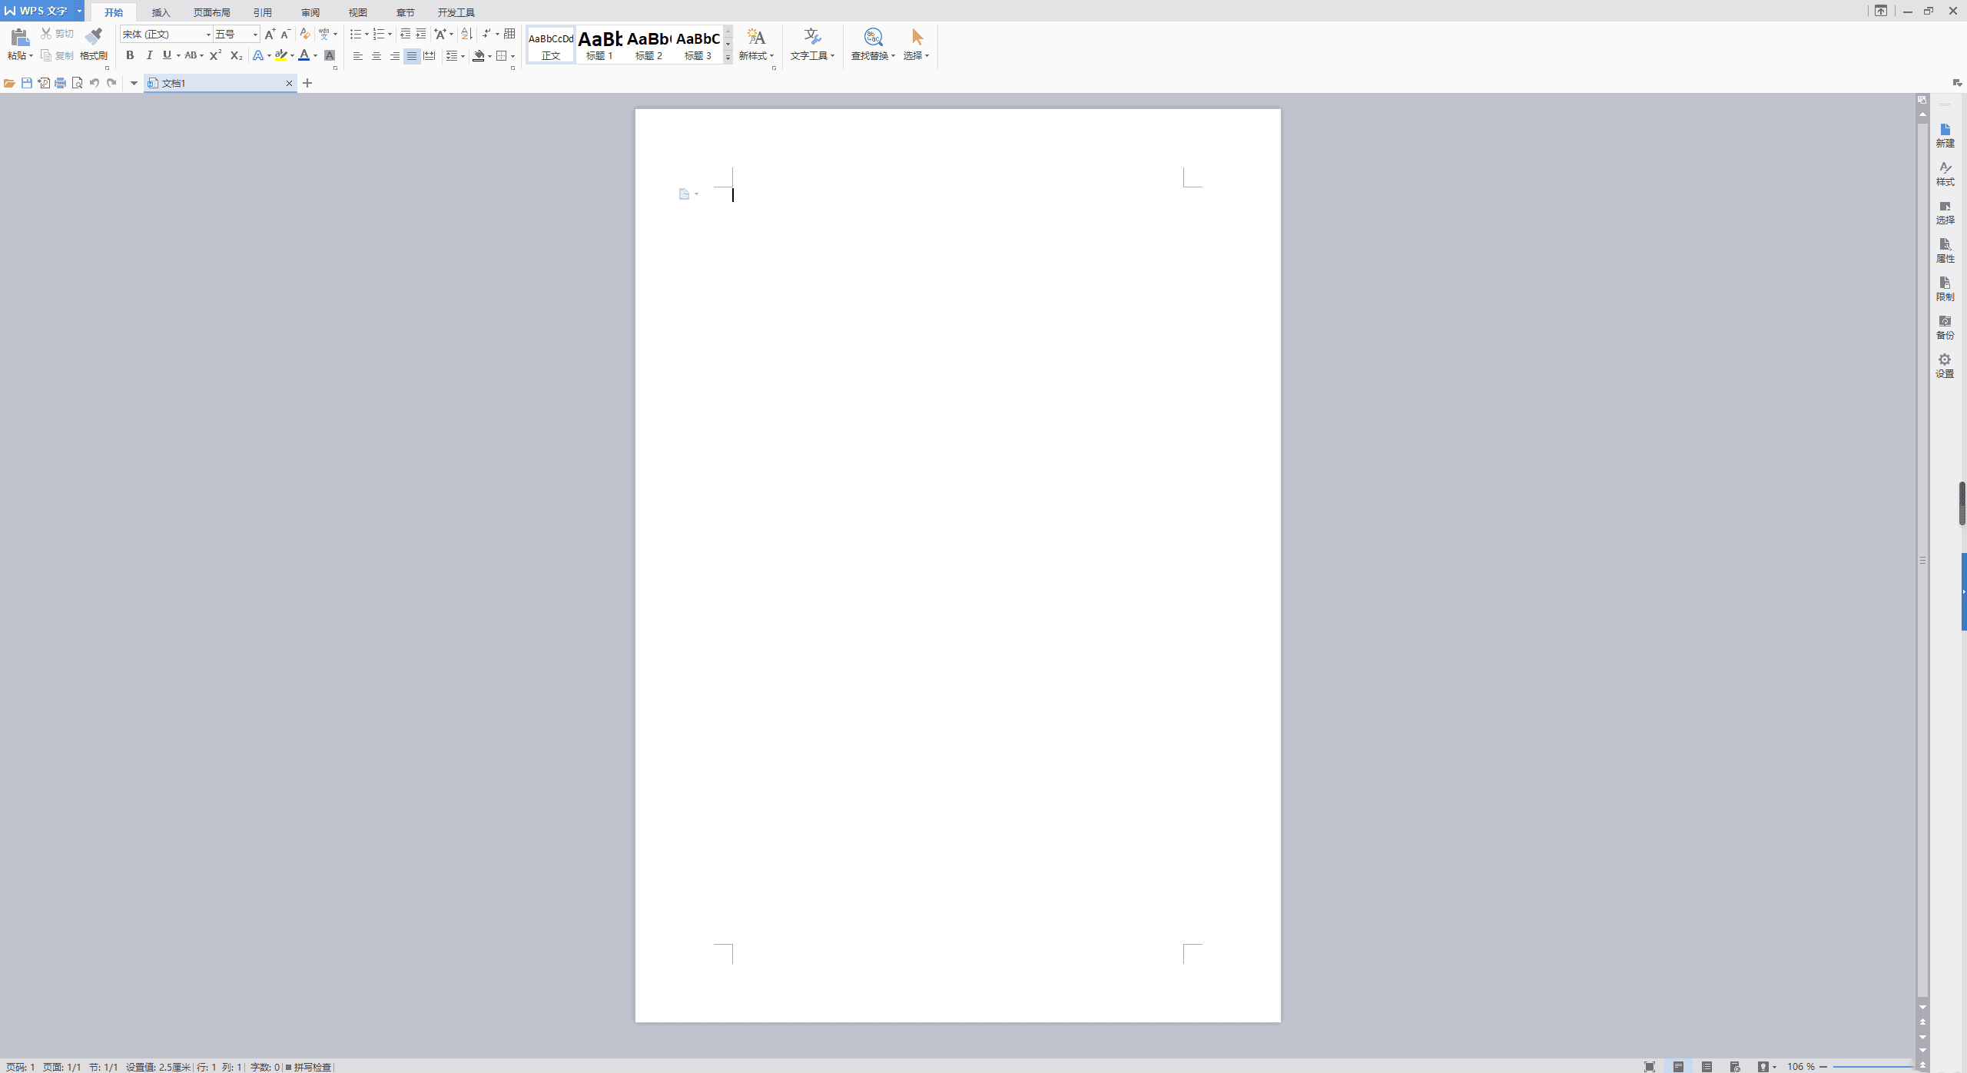1967x1073 pixels.
Task: Apply the 标题 1 heading style
Action: (x=599, y=45)
